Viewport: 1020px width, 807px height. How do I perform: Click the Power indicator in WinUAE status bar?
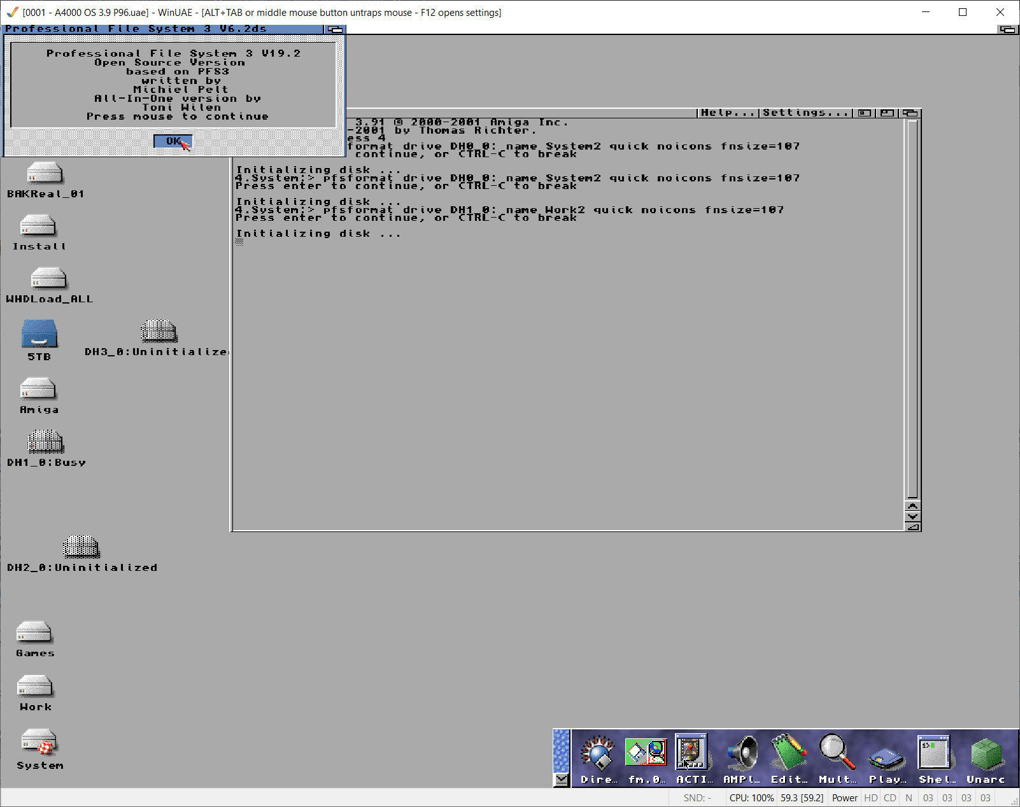coord(844,798)
